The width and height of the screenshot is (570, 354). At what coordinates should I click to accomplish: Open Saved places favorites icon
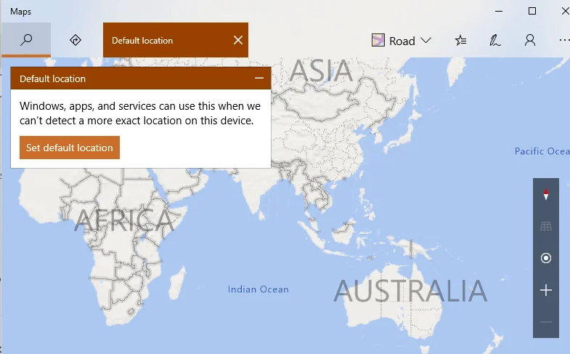[x=460, y=41]
